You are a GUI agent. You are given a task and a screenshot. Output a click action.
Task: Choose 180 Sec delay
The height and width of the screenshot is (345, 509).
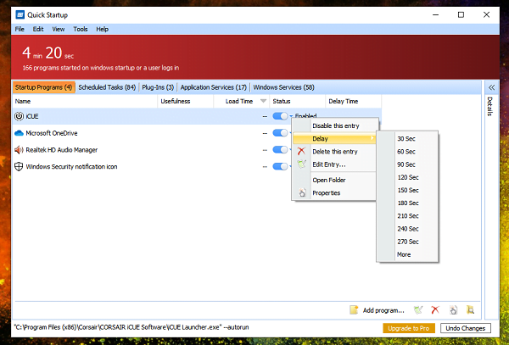click(408, 203)
